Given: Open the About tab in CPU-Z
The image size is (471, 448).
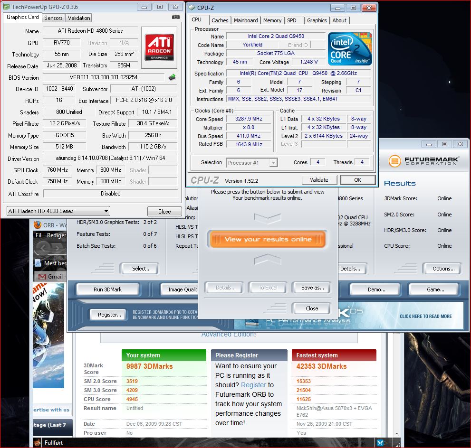Looking at the screenshot, I should tap(339, 20).
